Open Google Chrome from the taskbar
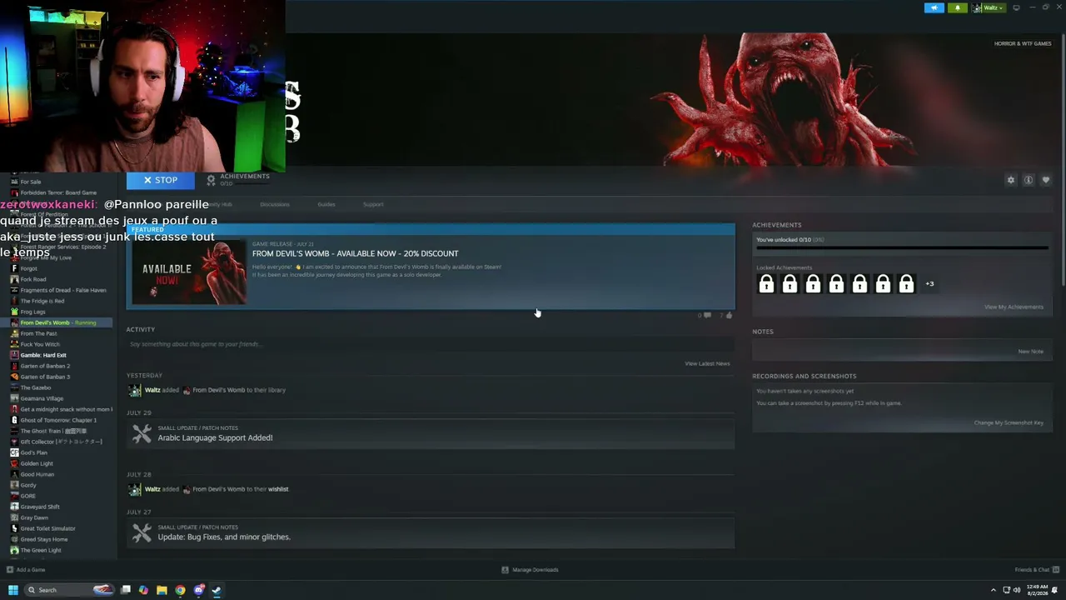The width and height of the screenshot is (1066, 600). pos(180,590)
